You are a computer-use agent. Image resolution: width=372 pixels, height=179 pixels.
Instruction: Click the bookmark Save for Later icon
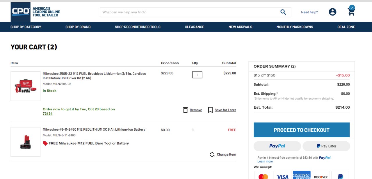[x=210, y=110]
